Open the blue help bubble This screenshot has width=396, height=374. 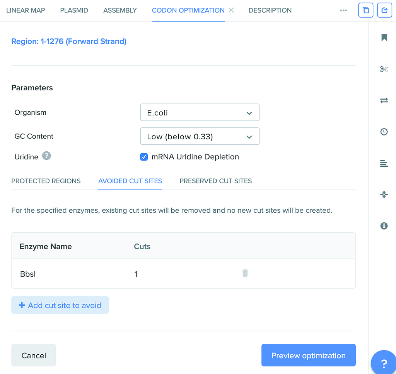pos(384,363)
